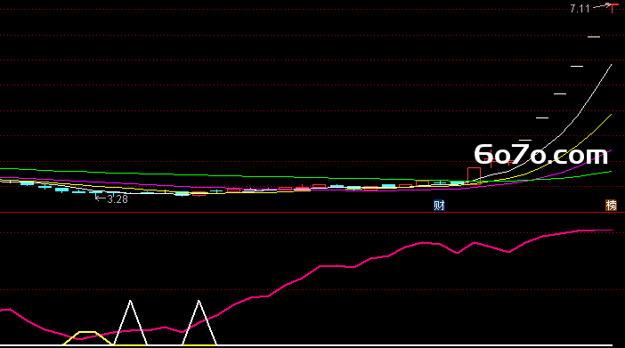Screen dimensions: 625x348
Task: Click the left white triangle signal spike
Action: pos(130,322)
